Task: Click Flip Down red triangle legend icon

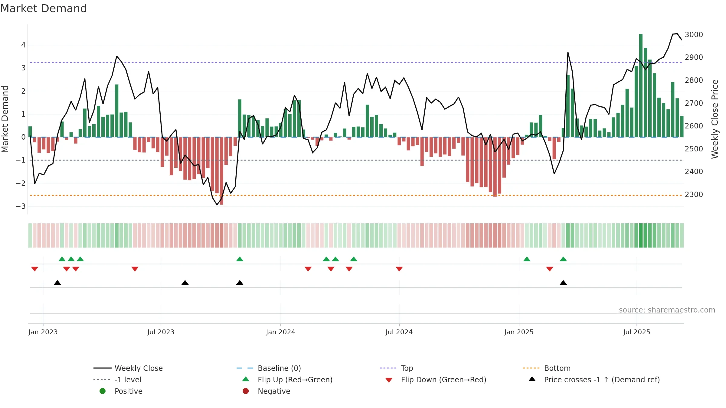Action: tap(389, 380)
